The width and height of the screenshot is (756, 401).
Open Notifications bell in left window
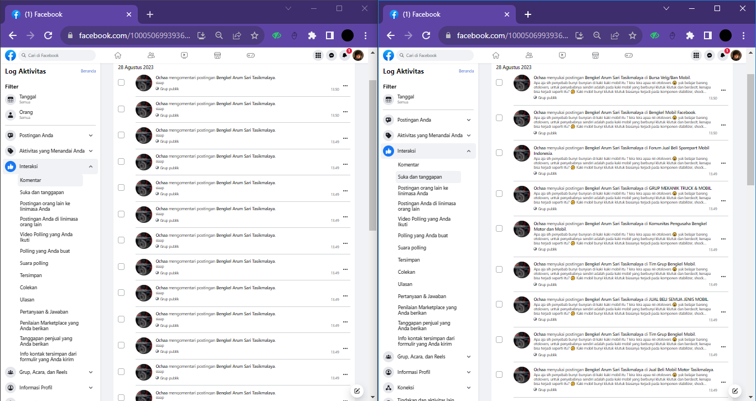point(345,55)
